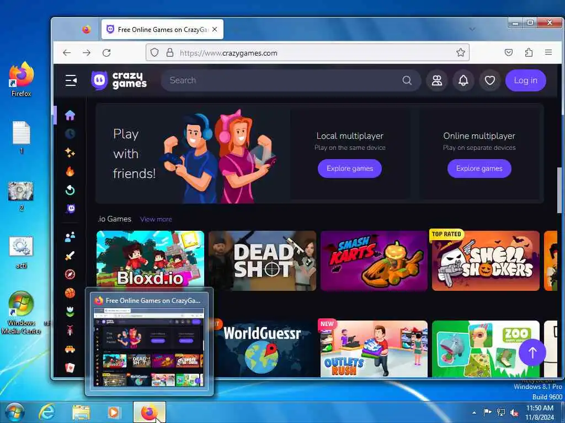Open the WorldGuessr game thumbnail
Image resolution: width=565 pixels, height=423 pixels.
pyautogui.click(x=265, y=349)
